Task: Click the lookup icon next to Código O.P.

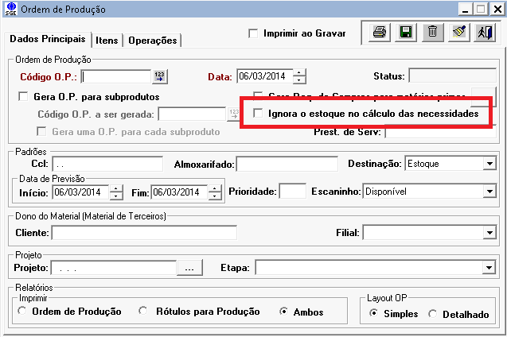Action: 159,77
